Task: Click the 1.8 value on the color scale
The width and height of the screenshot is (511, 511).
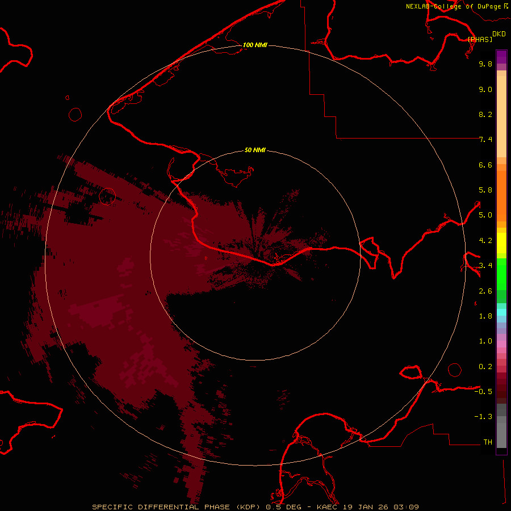Action: click(x=485, y=316)
